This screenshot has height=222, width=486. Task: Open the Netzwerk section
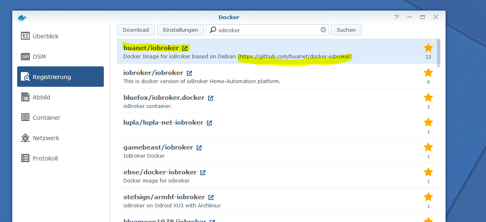pyautogui.click(x=60, y=138)
